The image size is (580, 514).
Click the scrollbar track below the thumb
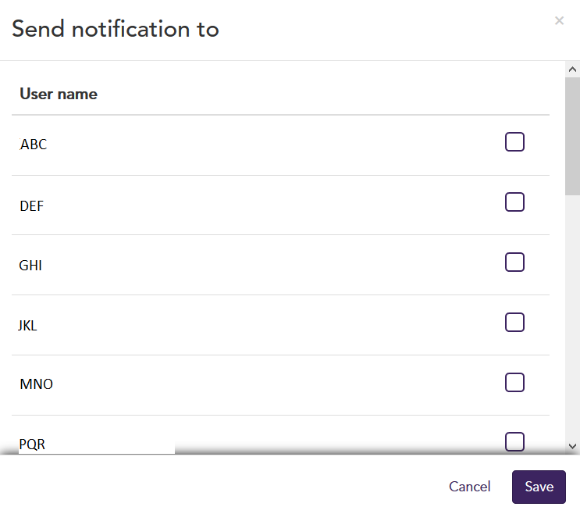click(572, 318)
